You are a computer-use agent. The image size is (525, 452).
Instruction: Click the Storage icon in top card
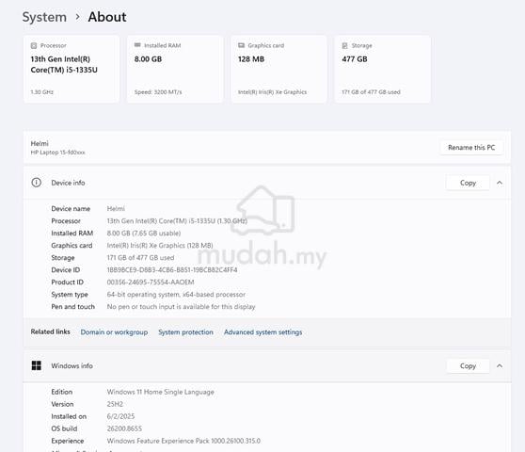click(x=345, y=45)
